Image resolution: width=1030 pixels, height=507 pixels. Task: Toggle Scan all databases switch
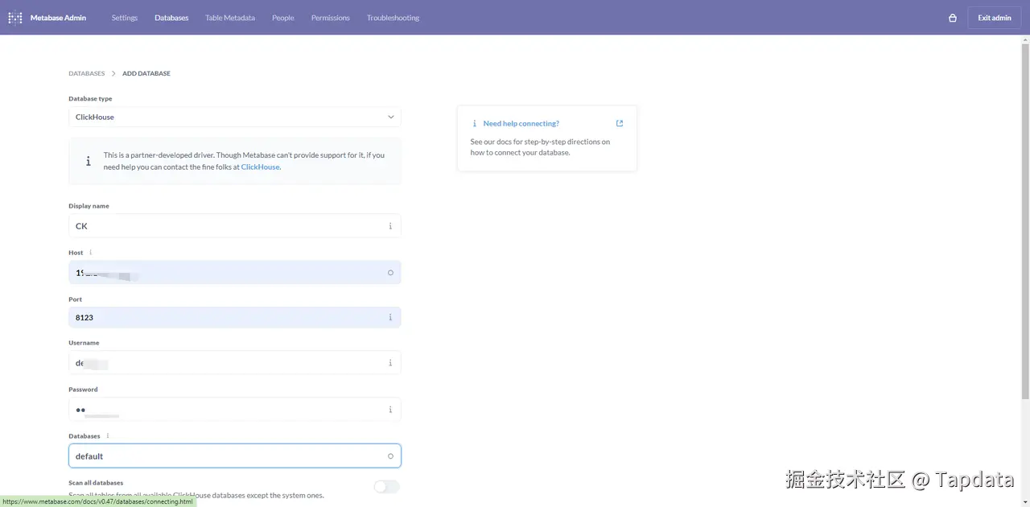tap(387, 486)
